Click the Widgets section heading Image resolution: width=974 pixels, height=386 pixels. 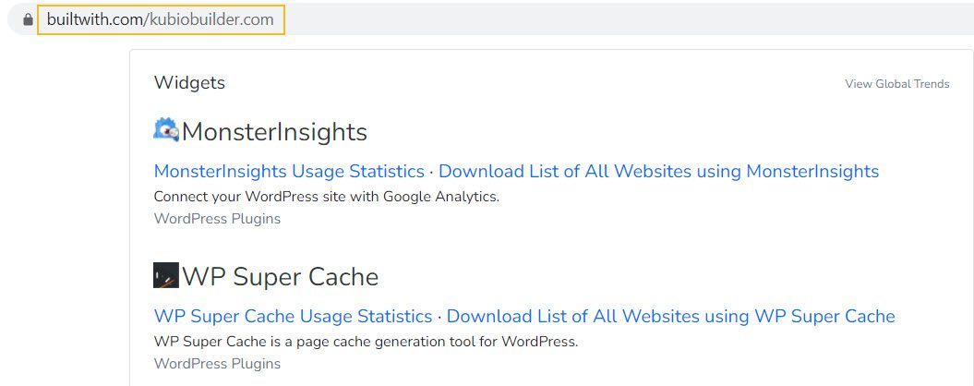(x=189, y=83)
